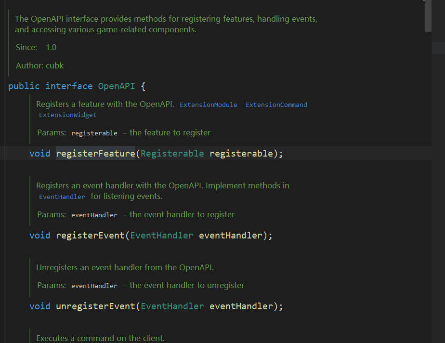This screenshot has height=343, width=445.
Task: Follow the EventHandler link in rendered doc
Action: click(x=62, y=197)
